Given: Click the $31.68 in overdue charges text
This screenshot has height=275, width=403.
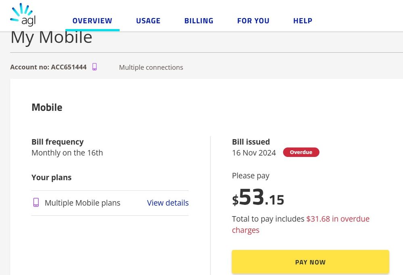Looking at the screenshot, I should (x=338, y=219).
